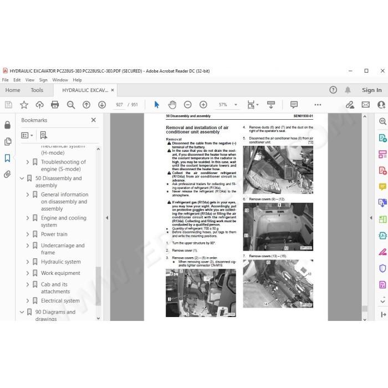Switch to the Tools tab
388x388 pixels.
(x=37, y=90)
